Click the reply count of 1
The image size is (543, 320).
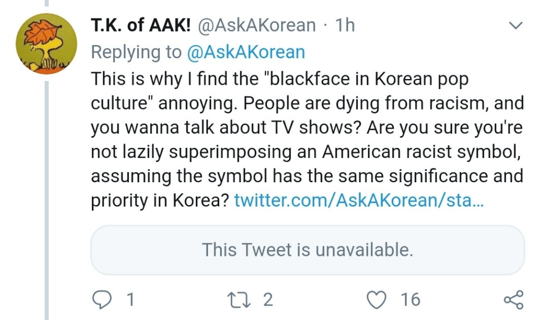tap(129, 300)
